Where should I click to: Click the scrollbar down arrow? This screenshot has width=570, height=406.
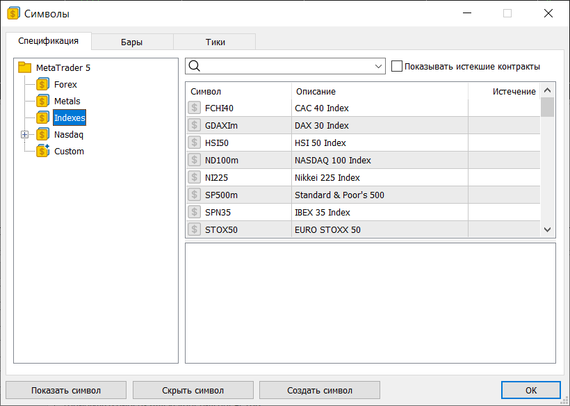(x=547, y=229)
